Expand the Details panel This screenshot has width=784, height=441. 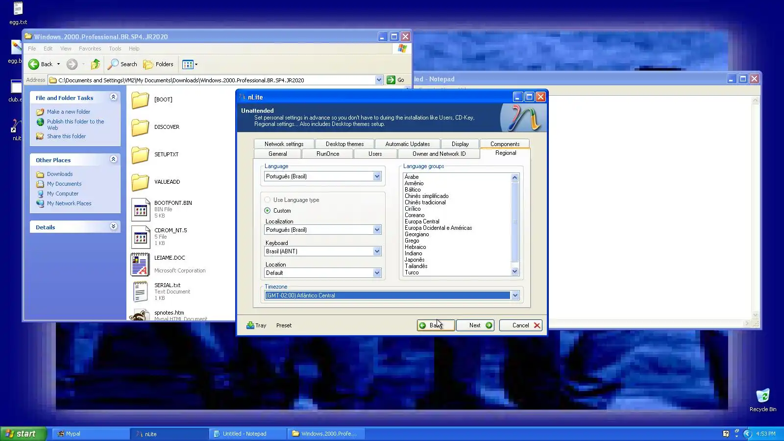point(114,227)
